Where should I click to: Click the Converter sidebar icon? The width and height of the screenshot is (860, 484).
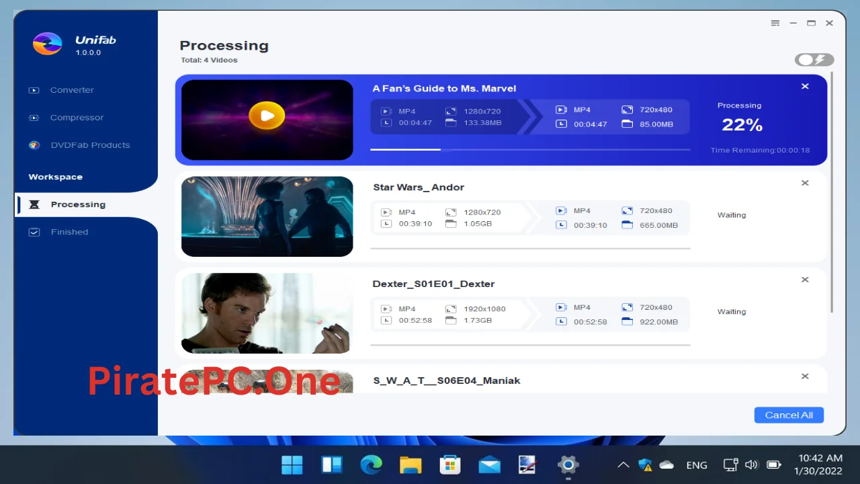point(34,90)
